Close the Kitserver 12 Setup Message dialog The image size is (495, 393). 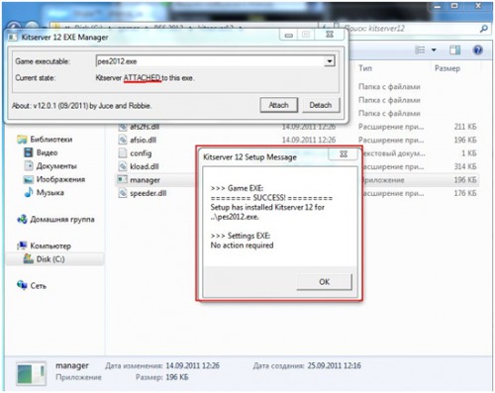coord(344,154)
